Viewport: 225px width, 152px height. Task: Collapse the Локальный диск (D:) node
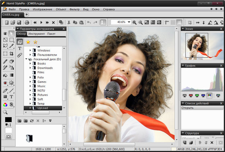click(x=26, y=59)
